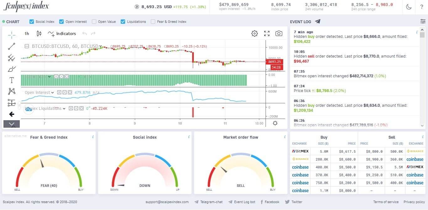This screenshot has width=428, height=210.
Task: Expand the Open interest indicator dropdown
Action: pos(52,93)
